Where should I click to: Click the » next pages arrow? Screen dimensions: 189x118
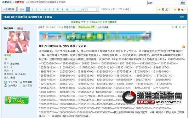pos(74,9)
